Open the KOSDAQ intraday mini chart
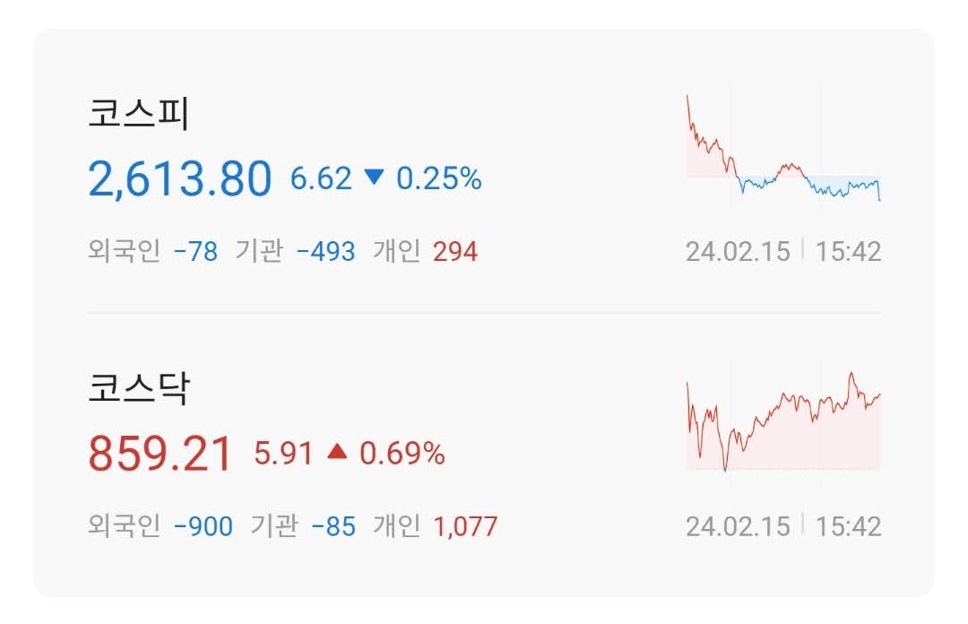 point(783,421)
